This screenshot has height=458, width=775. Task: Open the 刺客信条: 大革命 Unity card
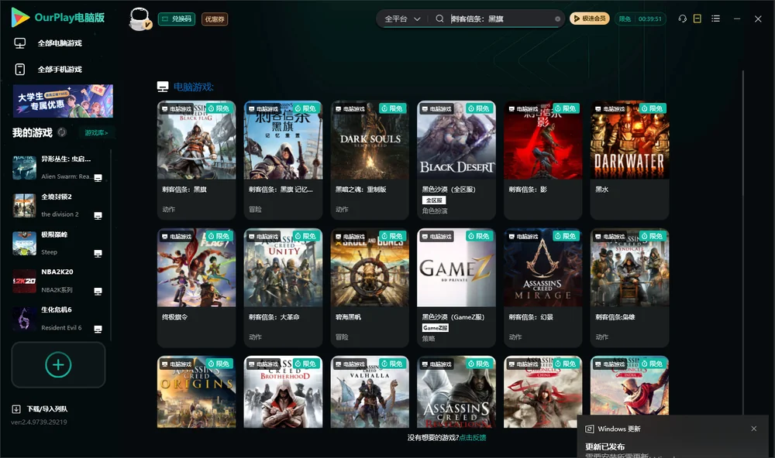coord(283,288)
